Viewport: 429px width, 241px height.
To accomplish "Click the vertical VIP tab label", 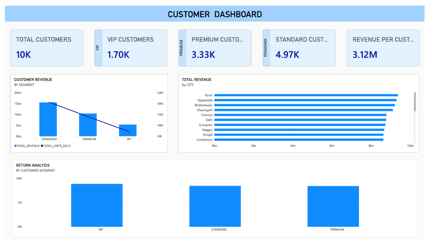I will pos(98,48).
